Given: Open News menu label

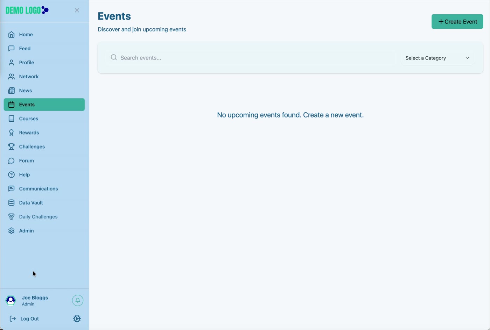Looking at the screenshot, I should coord(26,91).
